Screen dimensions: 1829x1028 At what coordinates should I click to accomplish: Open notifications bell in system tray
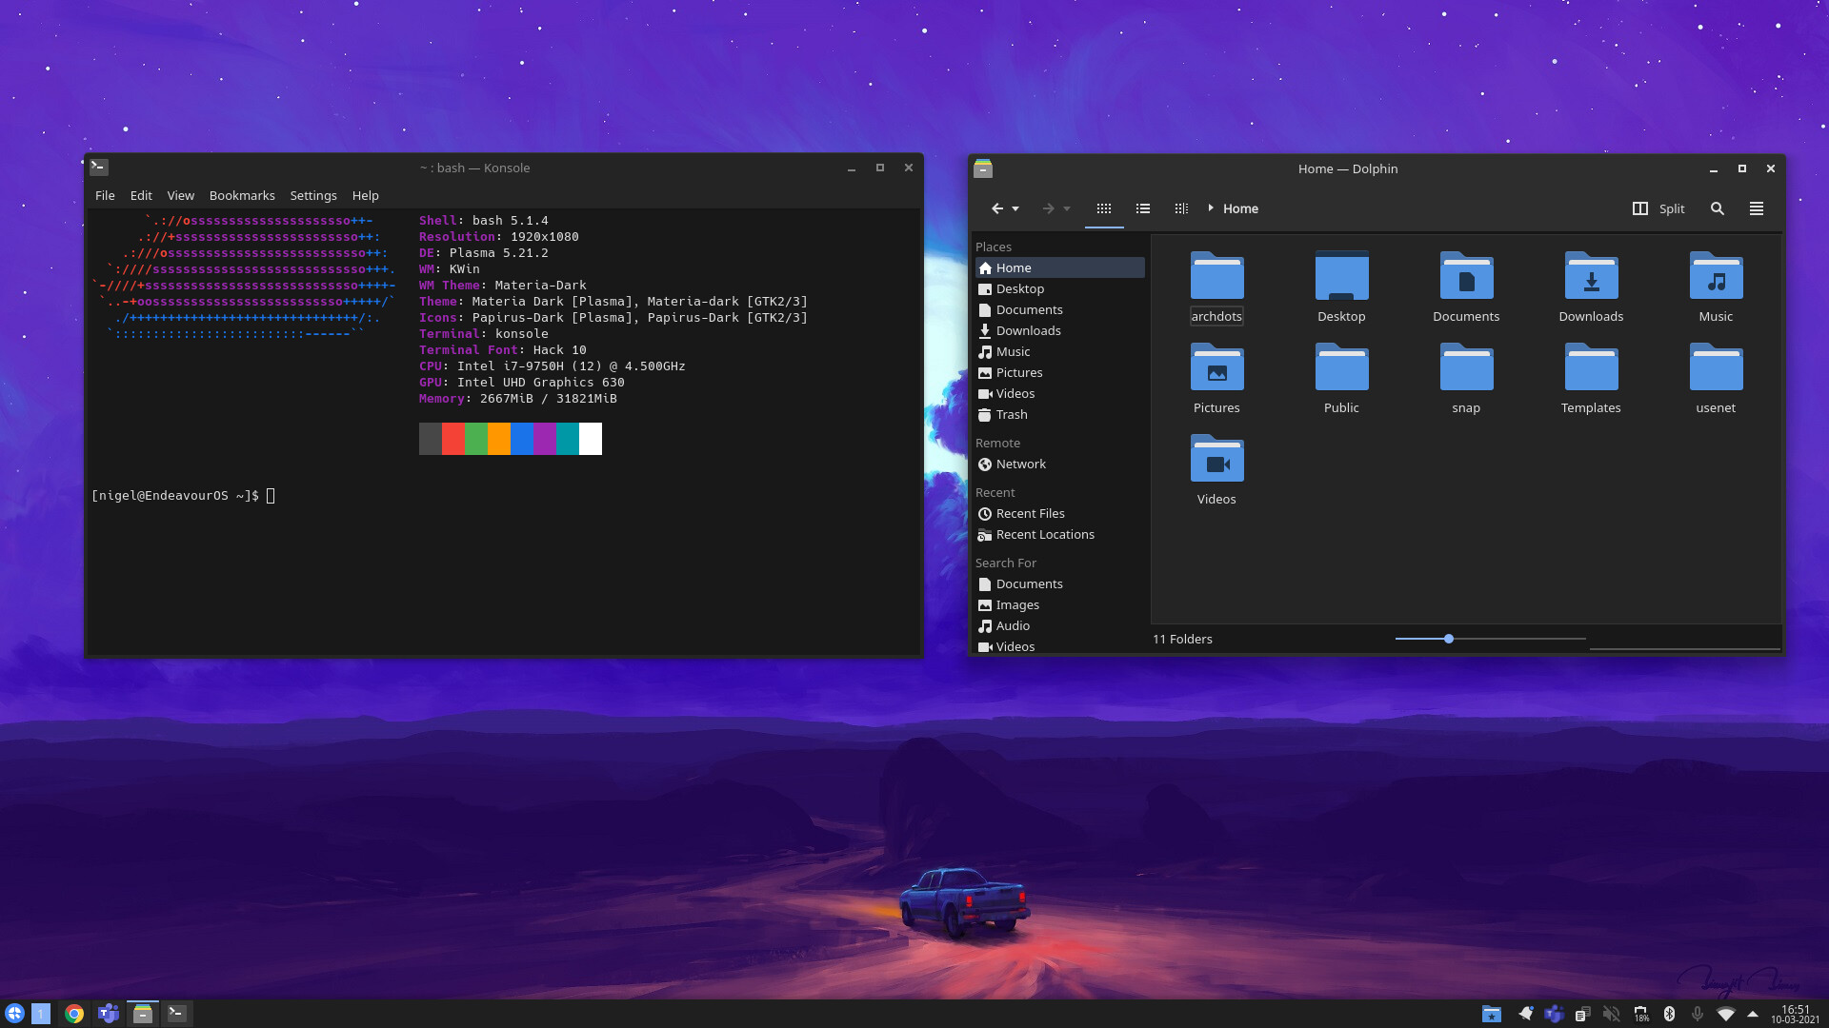pyautogui.click(x=1525, y=1014)
